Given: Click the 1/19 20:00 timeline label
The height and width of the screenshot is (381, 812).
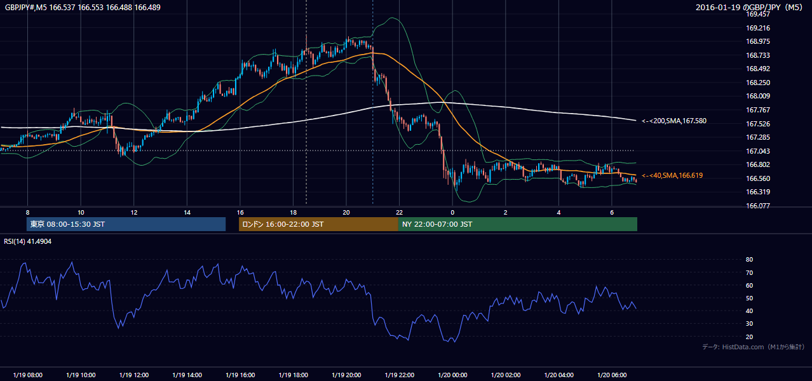Looking at the screenshot, I should (347, 375).
